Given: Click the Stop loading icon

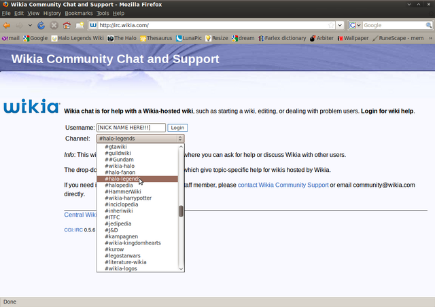Looking at the screenshot, I should coord(54,26).
